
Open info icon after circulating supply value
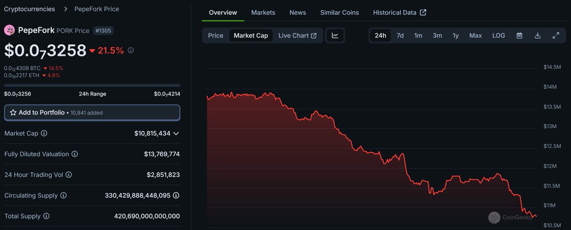[x=176, y=195]
